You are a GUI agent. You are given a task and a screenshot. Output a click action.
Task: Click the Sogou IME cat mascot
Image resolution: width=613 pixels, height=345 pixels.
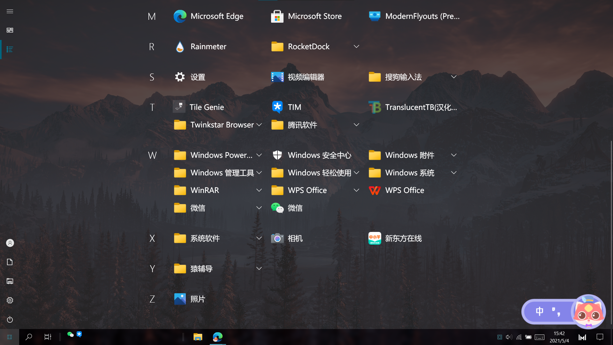(589, 311)
